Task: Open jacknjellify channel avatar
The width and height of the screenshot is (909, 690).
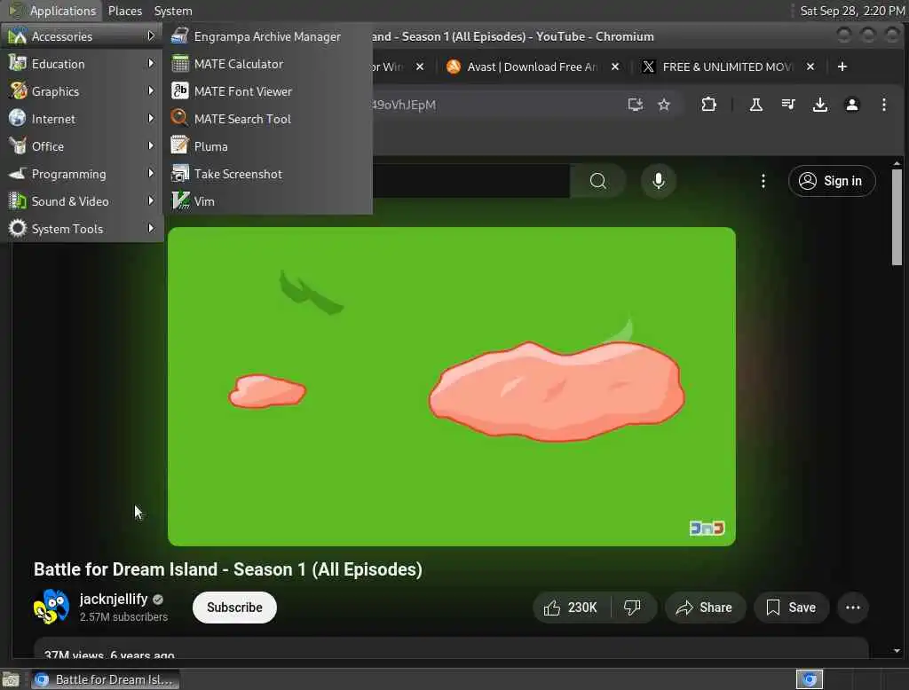Action: (51, 607)
